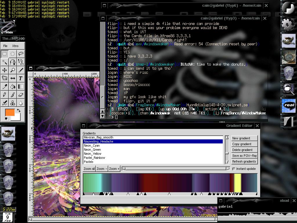
Task: Reset colors to default black and white
Action: pos(6,118)
